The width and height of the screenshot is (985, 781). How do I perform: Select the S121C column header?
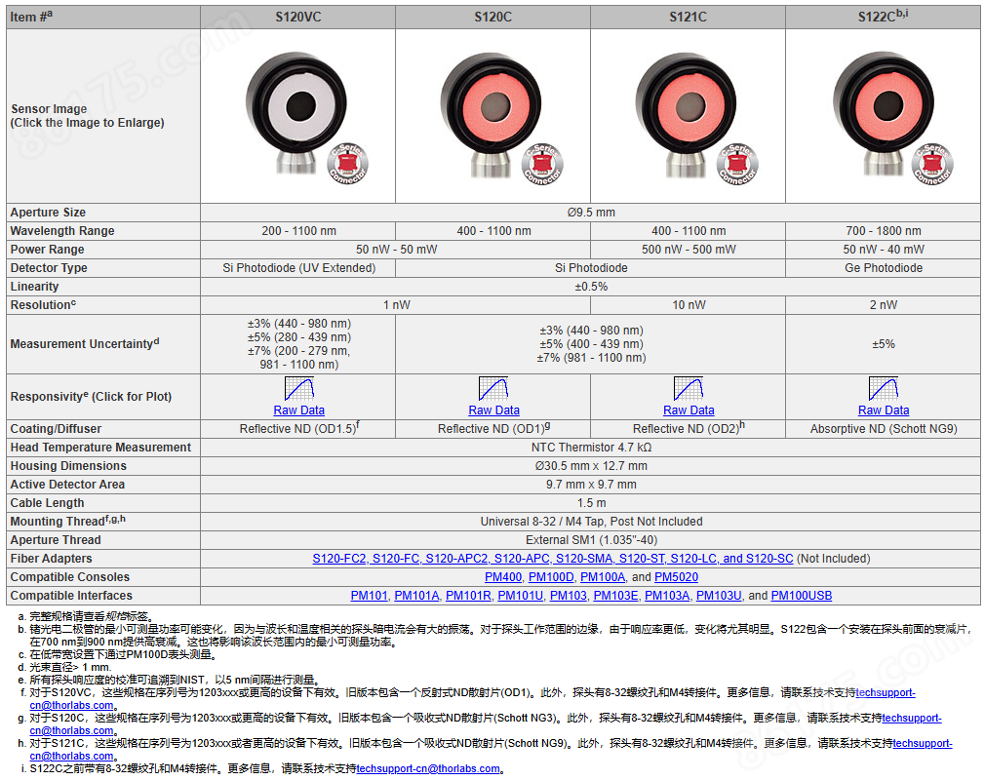tap(688, 18)
